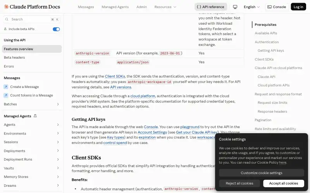Click Reject all cookies
This screenshot has width=310, height=193.
[x=239, y=183]
